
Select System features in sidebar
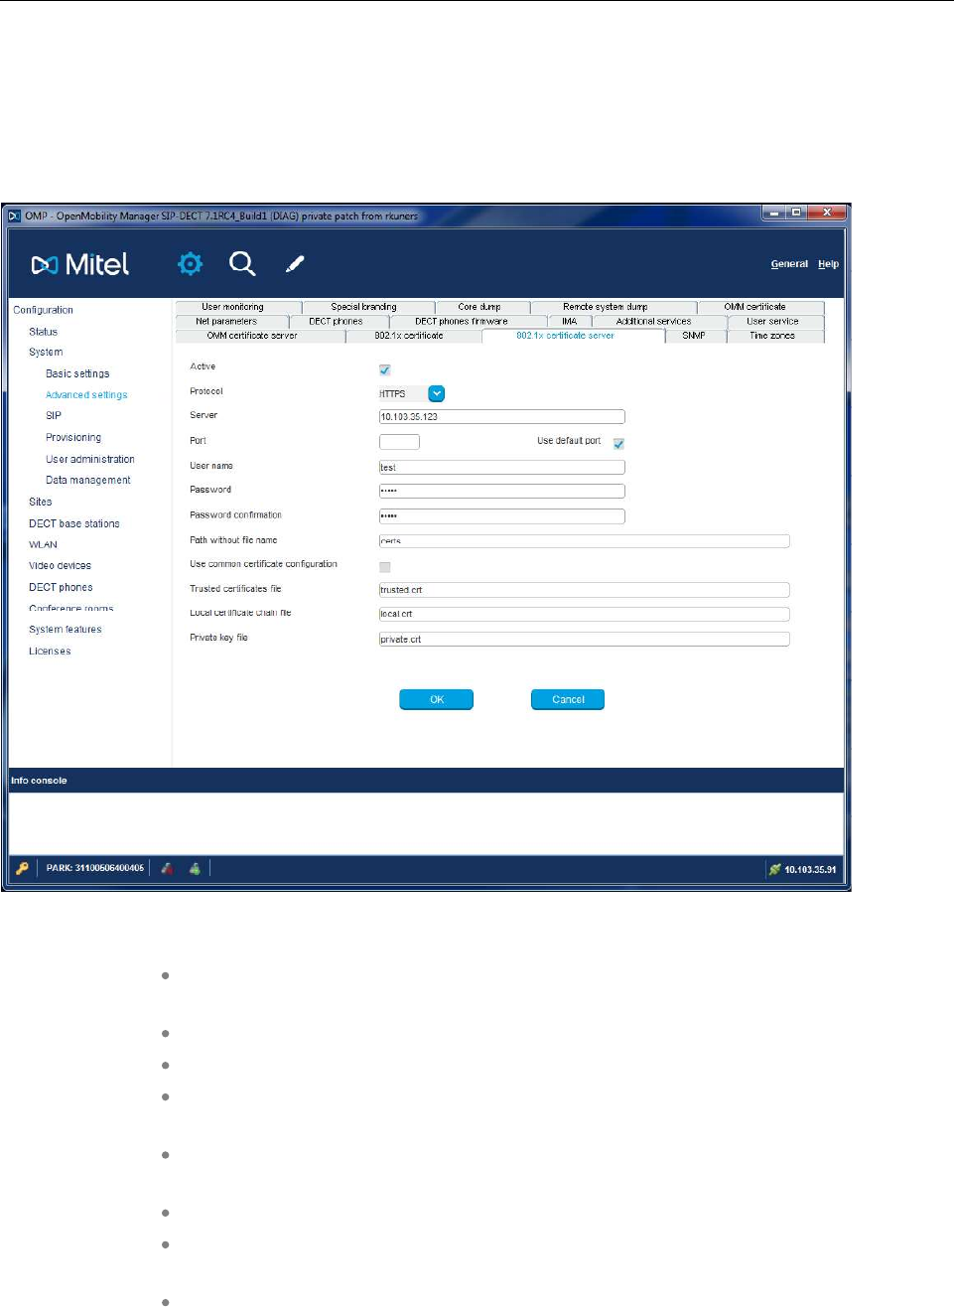pyautogui.click(x=66, y=629)
